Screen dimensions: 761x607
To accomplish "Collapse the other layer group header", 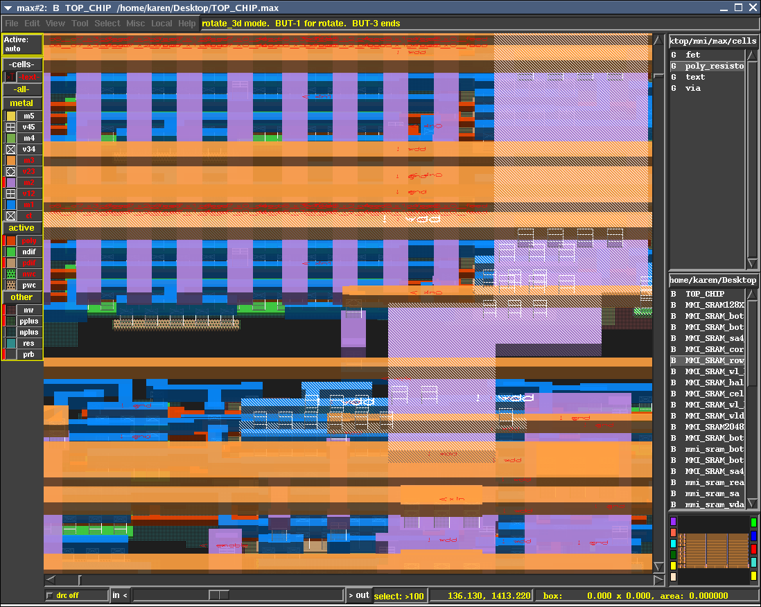I will click(21, 297).
